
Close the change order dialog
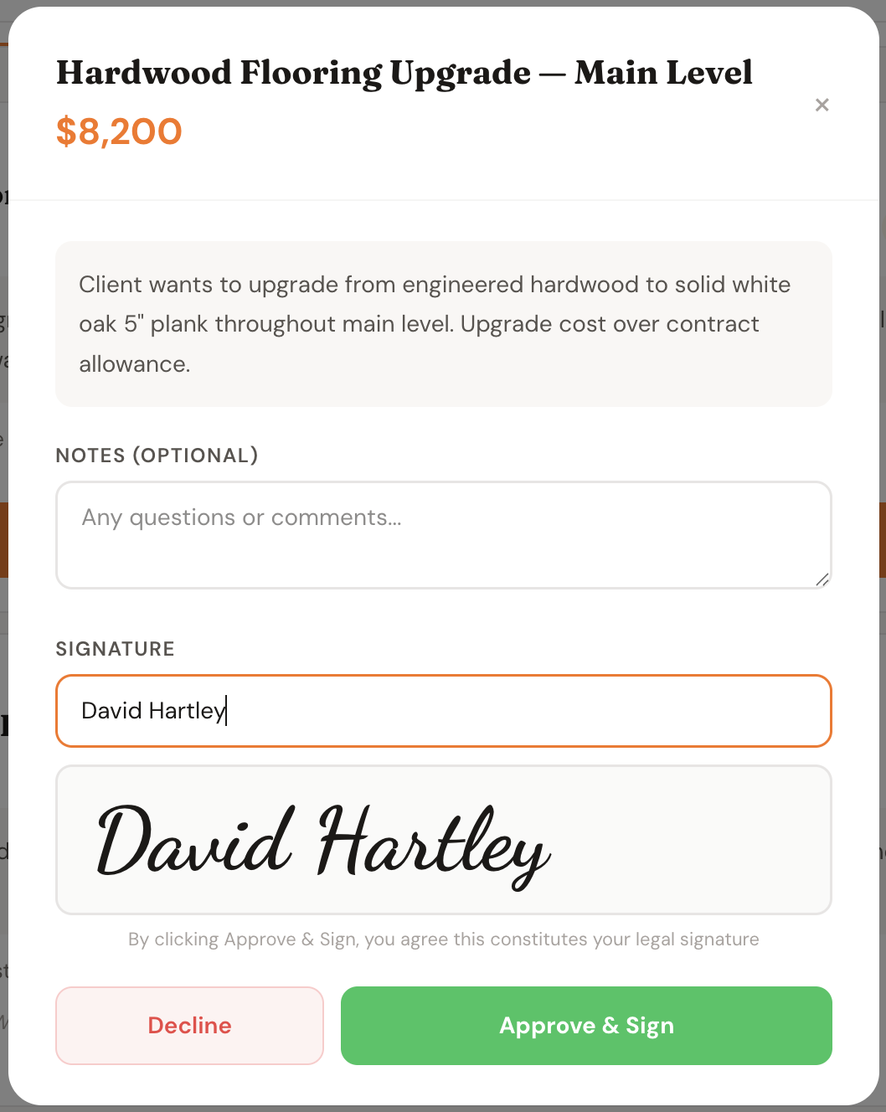(822, 105)
